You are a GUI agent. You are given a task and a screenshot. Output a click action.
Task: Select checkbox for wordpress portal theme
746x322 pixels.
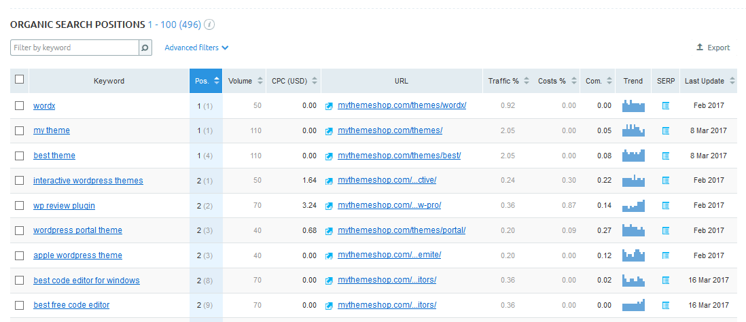coord(19,230)
